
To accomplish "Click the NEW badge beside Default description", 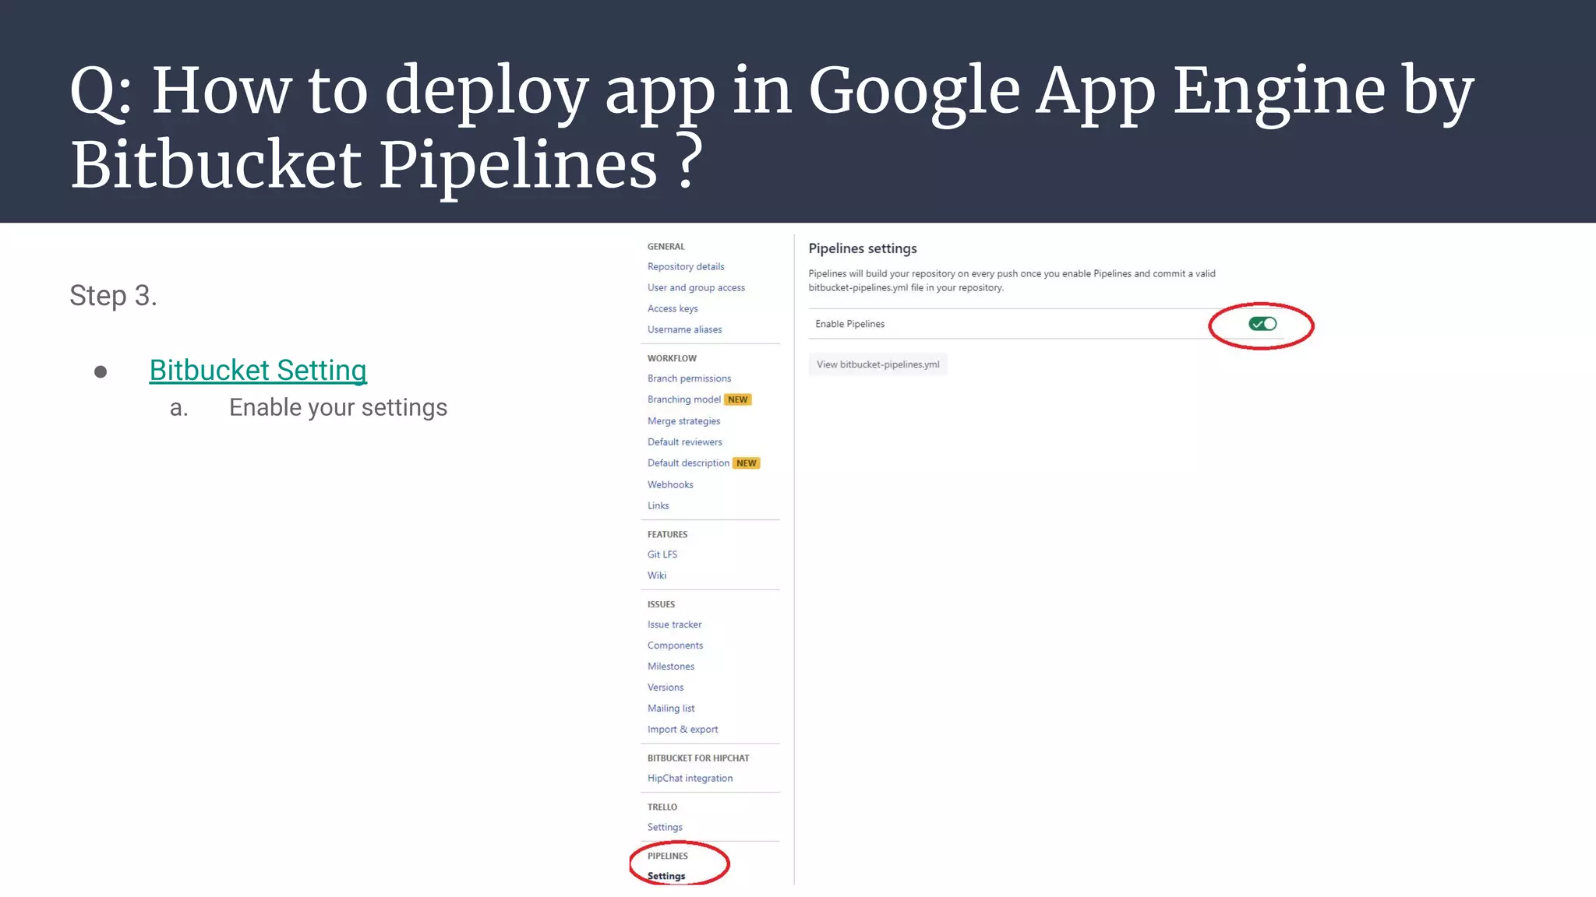I will 747,463.
